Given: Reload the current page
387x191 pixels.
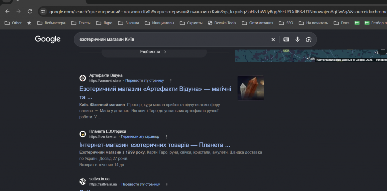Looking at the screenshot, I should tap(30, 11).
